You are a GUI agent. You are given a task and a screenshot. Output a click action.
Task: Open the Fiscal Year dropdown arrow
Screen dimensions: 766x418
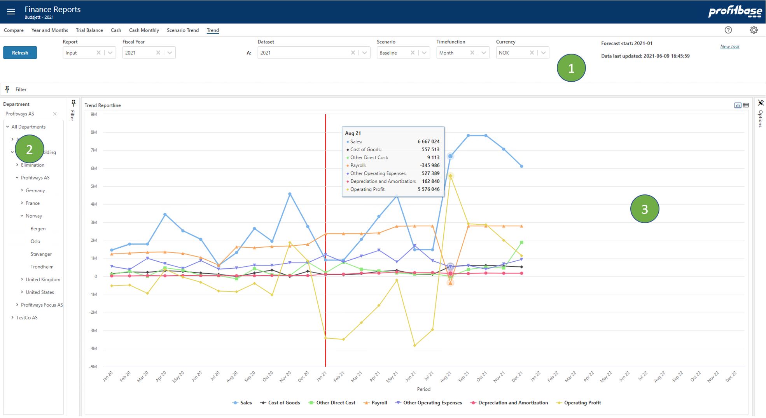[170, 53]
